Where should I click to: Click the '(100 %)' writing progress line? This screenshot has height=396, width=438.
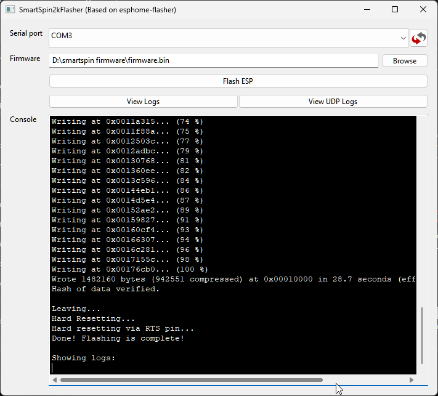pyautogui.click(x=130, y=269)
